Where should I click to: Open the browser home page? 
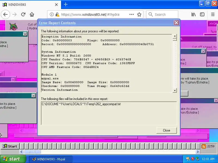[x=32, y=14]
